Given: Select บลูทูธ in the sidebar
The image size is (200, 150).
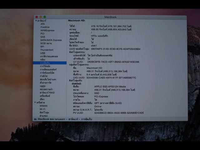Looking at the screenshot, I should click(42, 86).
